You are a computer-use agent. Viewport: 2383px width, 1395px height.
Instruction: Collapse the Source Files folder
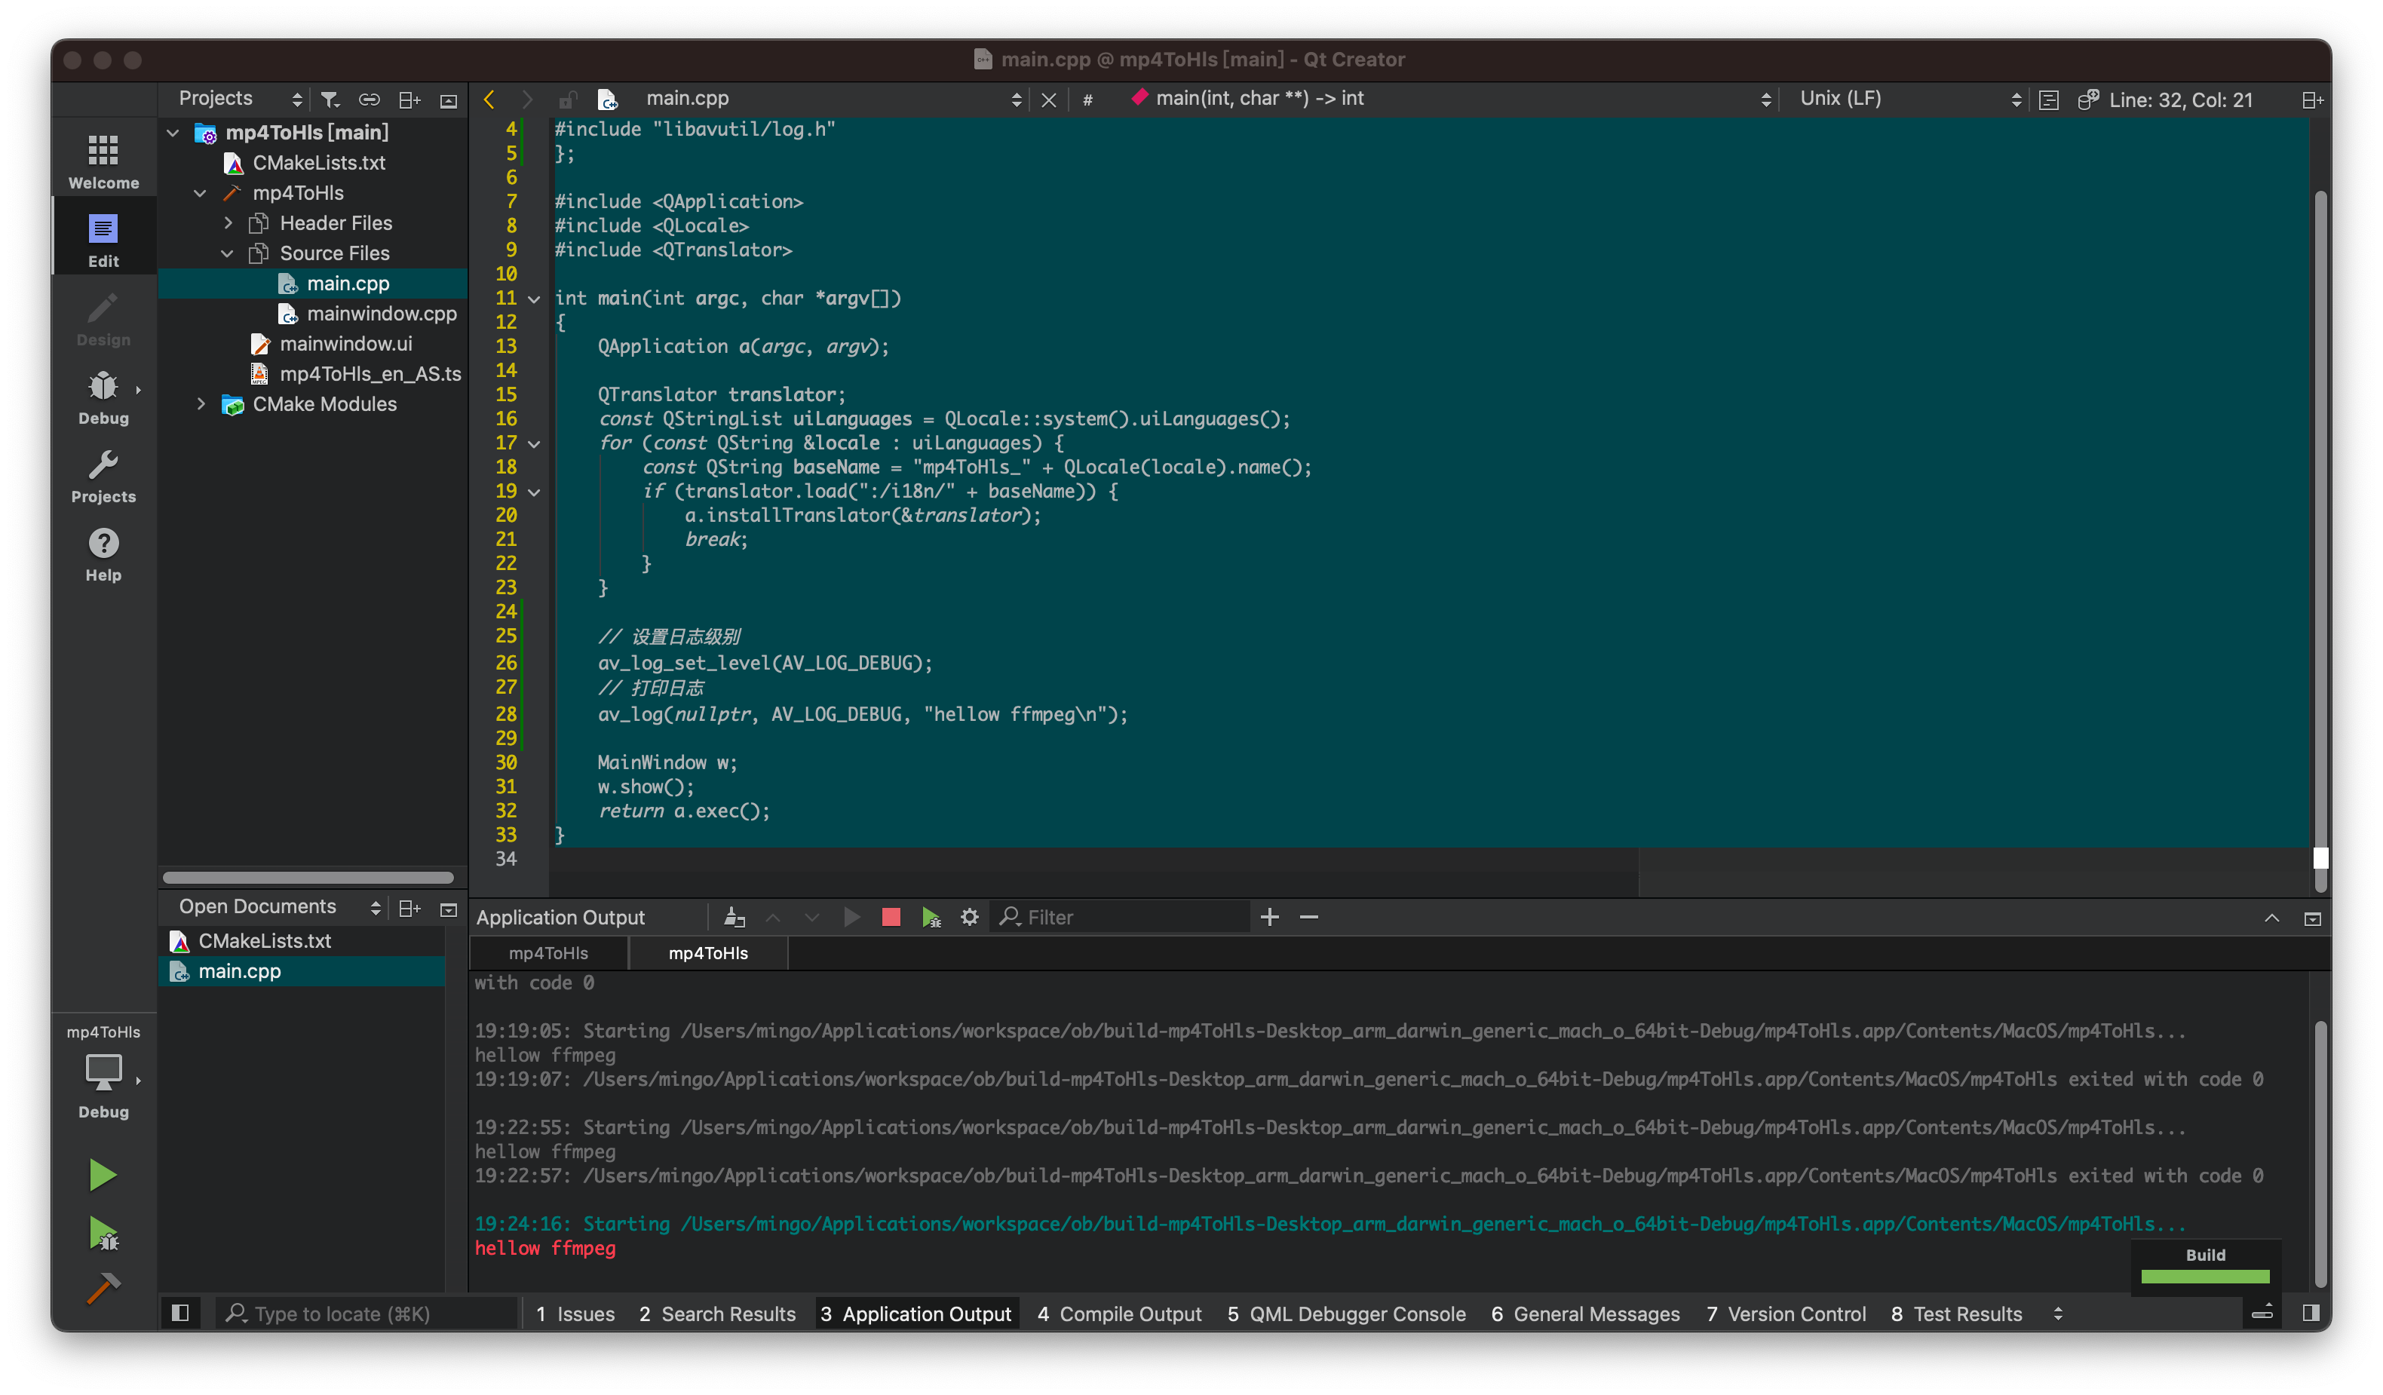227,253
